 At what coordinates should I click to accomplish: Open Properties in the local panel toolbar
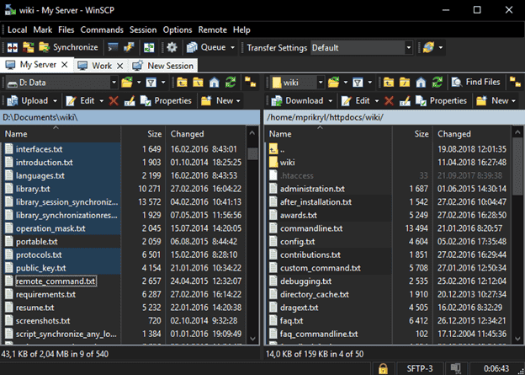(x=166, y=101)
